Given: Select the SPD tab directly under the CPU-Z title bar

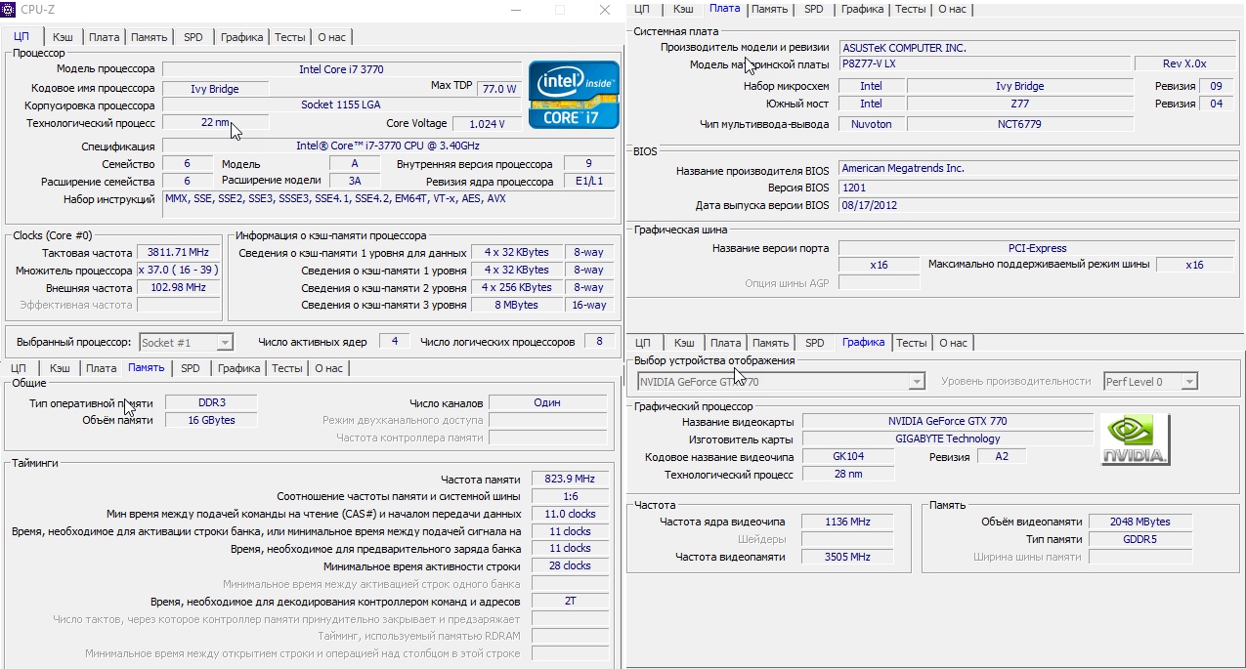Looking at the screenshot, I should pyautogui.click(x=193, y=37).
